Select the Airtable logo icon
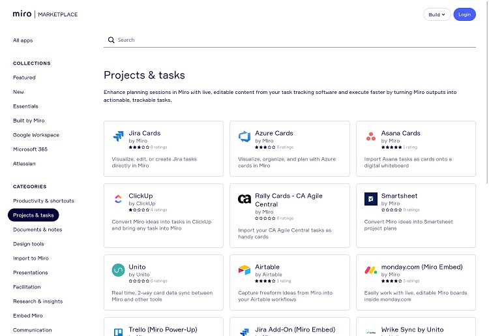This screenshot has height=336, width=489. 244,270
